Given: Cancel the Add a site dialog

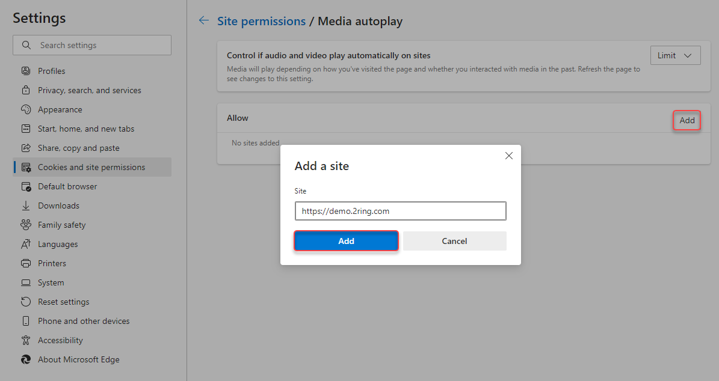Looking at the screenshot, I should (454, 240).
